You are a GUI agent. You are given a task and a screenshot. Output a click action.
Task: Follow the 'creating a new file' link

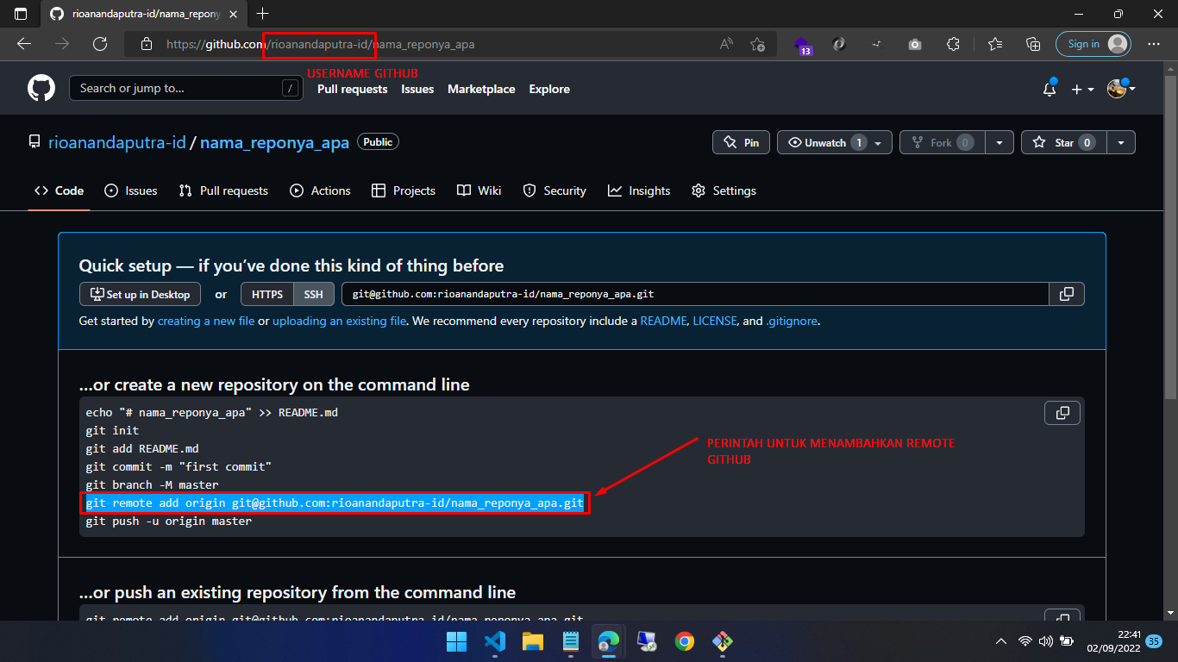[x=206, y=321]
